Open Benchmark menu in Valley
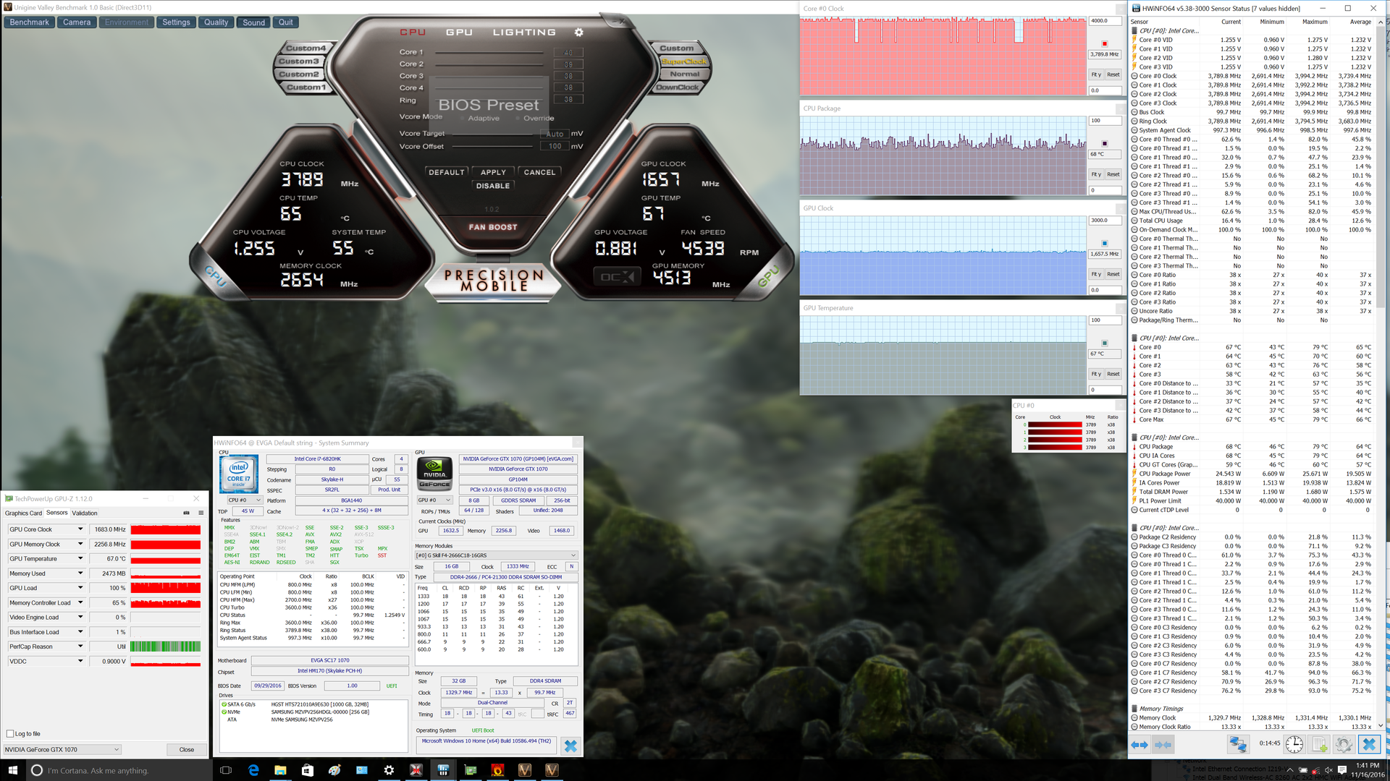The height and width of the screenshot is (781, 1390). click(30, 22)
